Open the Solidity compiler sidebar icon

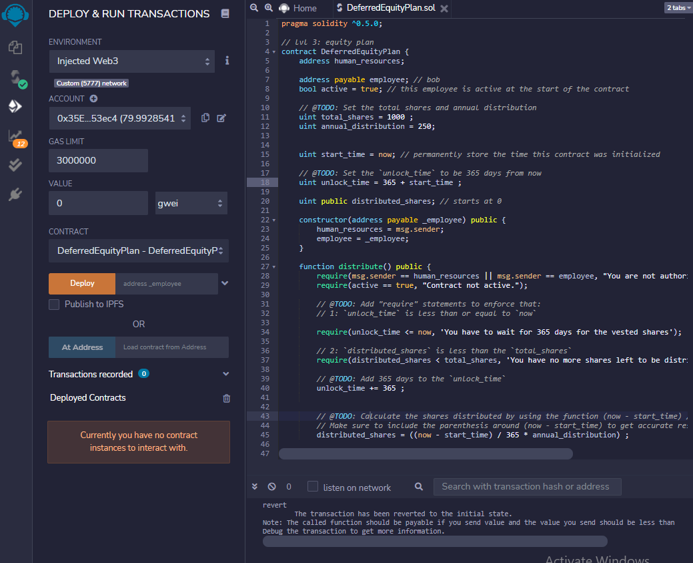[x=17, y=78]
